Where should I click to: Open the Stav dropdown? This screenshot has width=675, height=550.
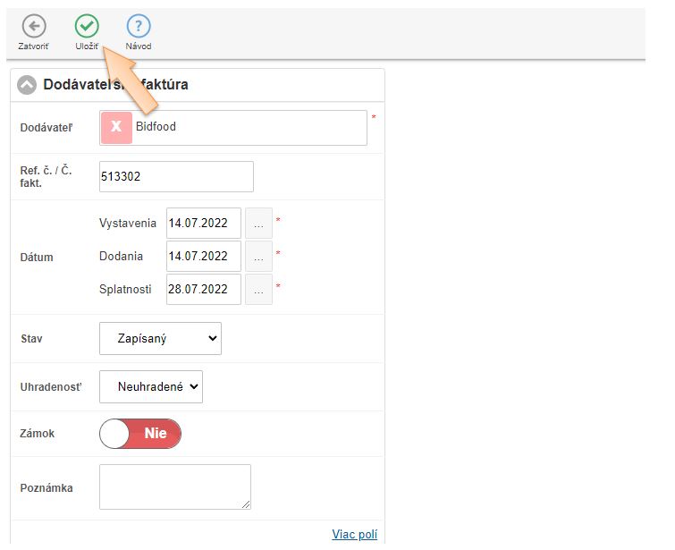[160, 339]
